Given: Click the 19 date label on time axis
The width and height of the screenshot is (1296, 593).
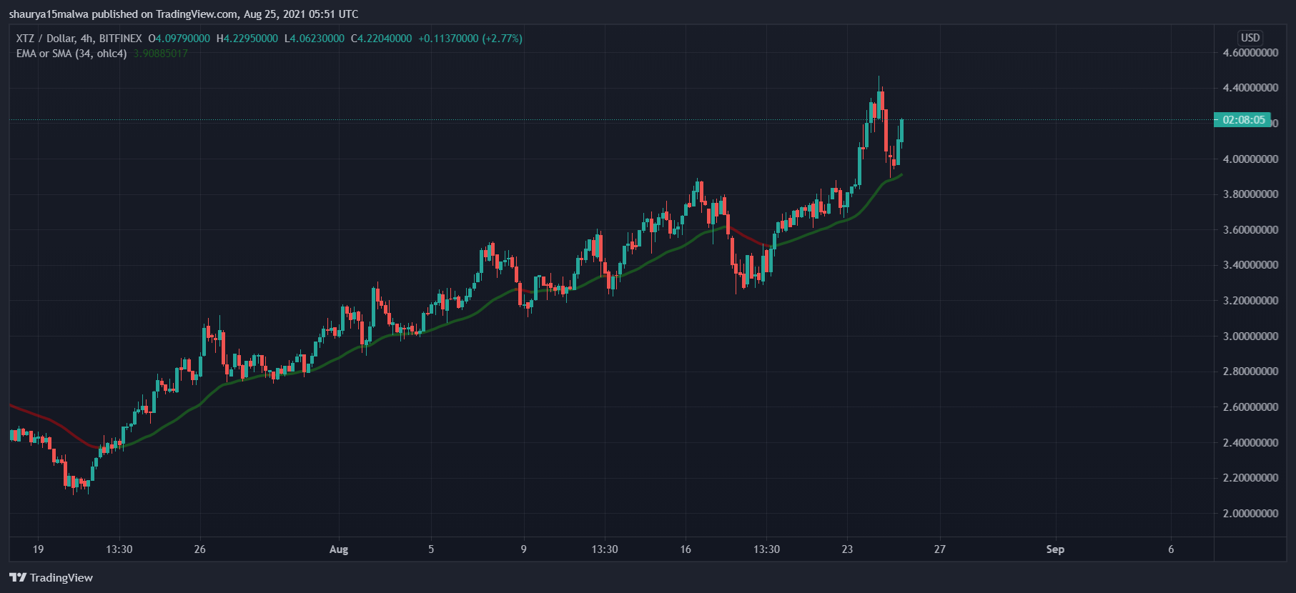Looking at the screenshot, I should pos(38,549).
